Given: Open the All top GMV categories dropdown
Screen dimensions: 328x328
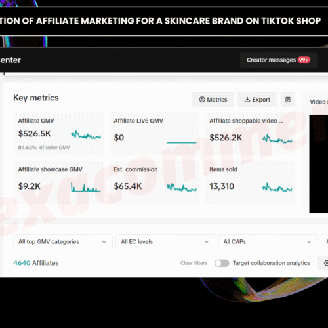Looking at the screenshot, I should (63, 241).
